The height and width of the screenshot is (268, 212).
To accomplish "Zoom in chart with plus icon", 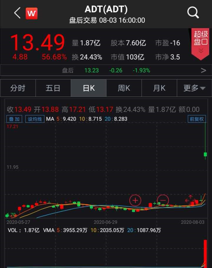I will (x=135, y=200).
